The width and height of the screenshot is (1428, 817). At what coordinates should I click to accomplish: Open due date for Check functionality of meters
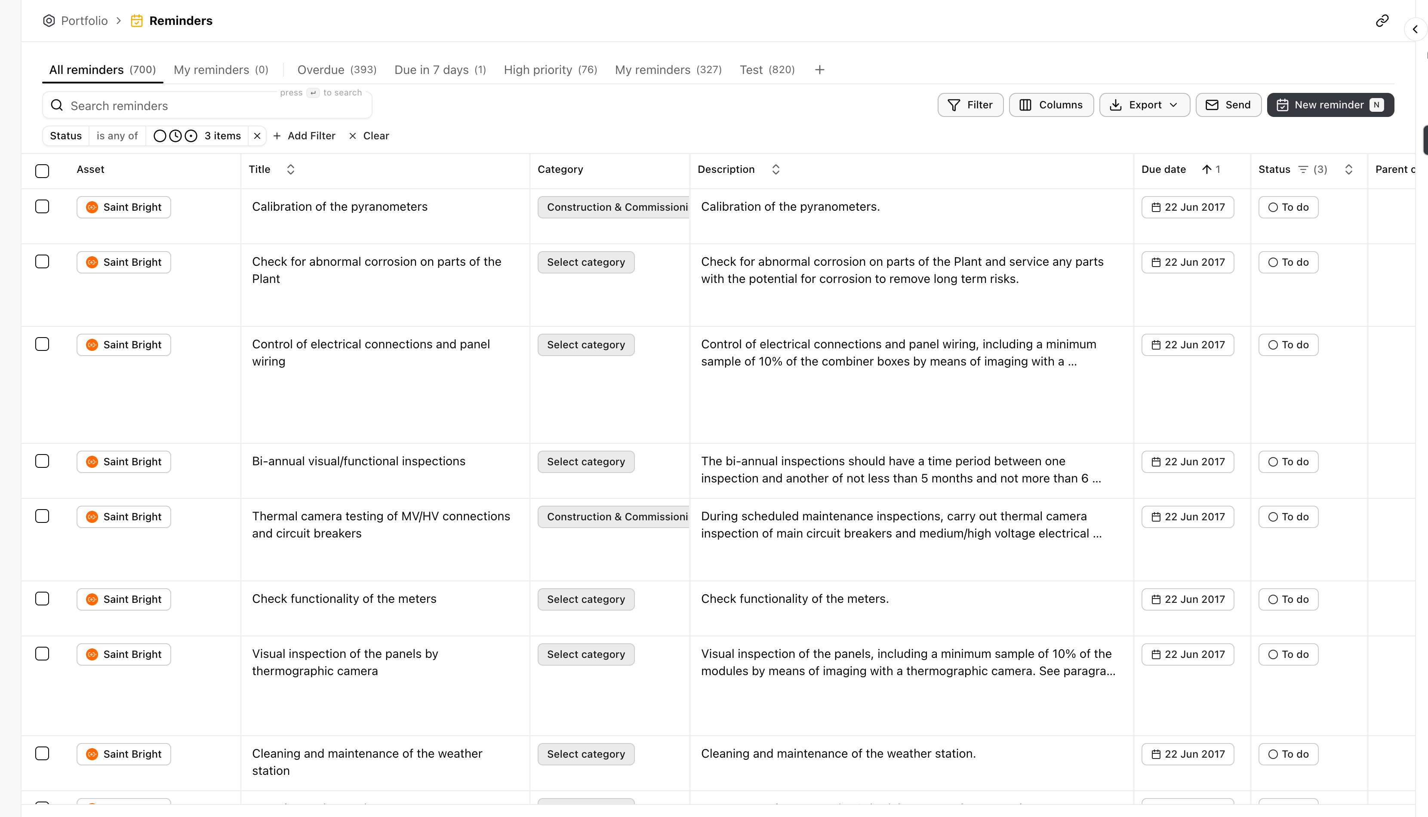(1188, 599)
